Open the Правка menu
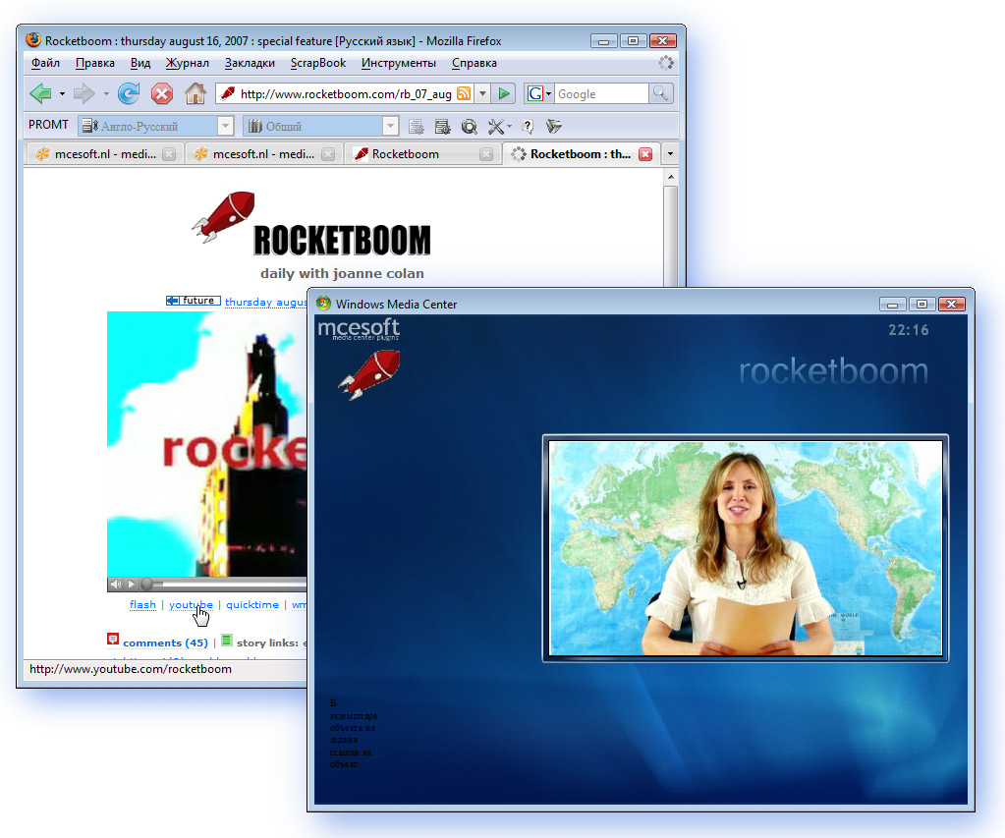Image resolution: width=1005 pixels, height=838 pixels. tap(95, 63)
